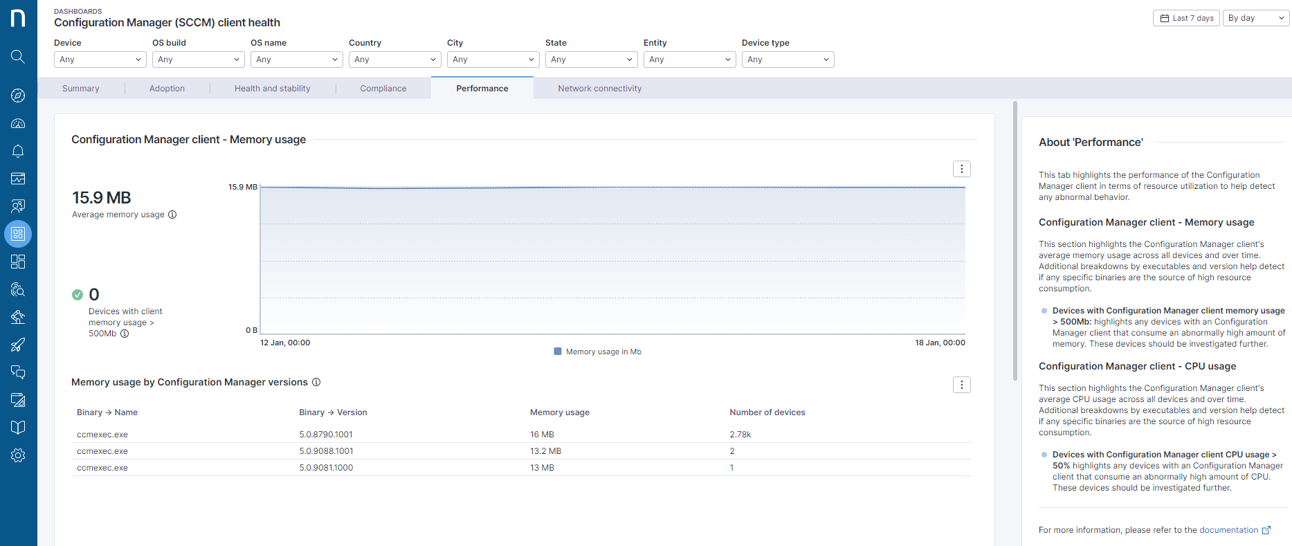
Task: Click the highlighted dashboards icon in sidebar
Action: point(18,234)
